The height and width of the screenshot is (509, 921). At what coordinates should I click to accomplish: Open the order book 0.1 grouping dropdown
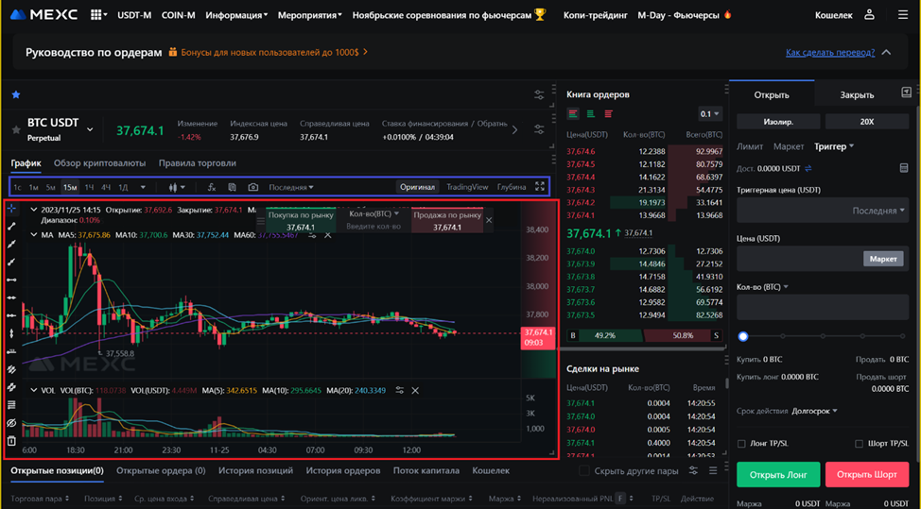709,114
